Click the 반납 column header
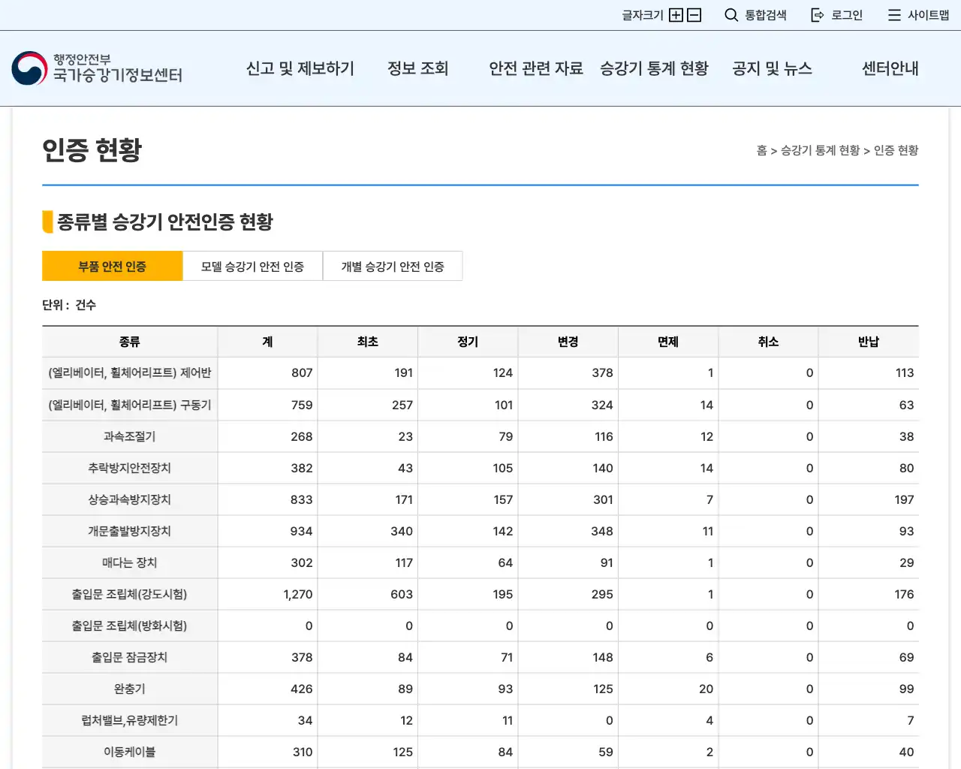The height and width of the screenshot is (769, 961). coord(869,342)
